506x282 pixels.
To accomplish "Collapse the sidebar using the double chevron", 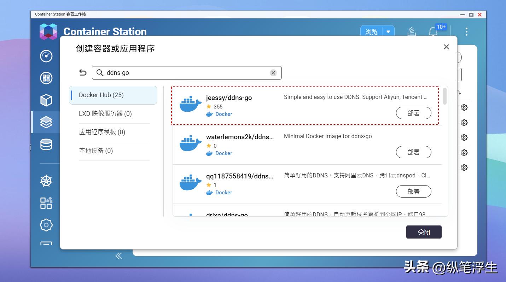I will (119, 255).
